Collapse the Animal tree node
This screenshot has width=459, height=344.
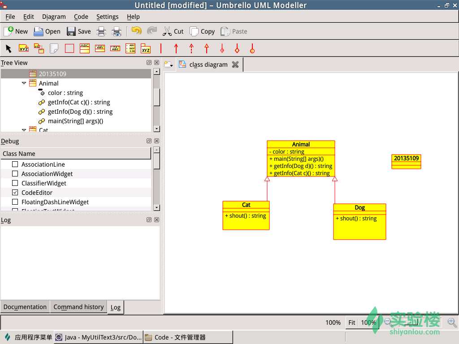coord(24,83)
